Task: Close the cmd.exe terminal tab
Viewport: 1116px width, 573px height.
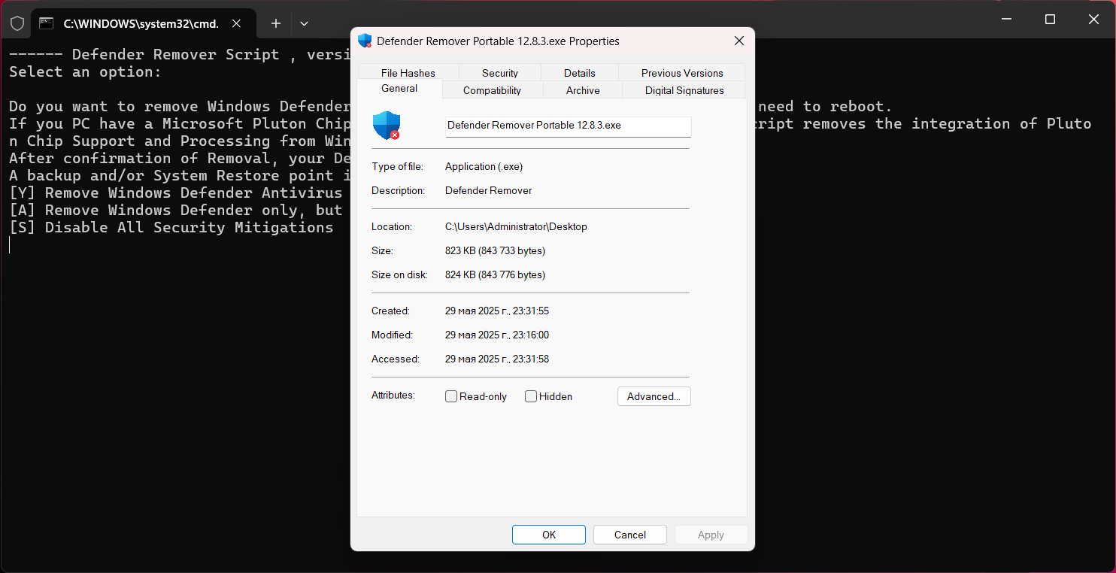Action: [236, 23]
